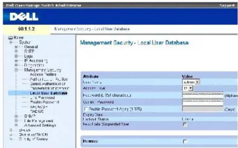Click the Dell logo in banner
This screenshot has width=238, height=148.
click(x=24, y=16)
